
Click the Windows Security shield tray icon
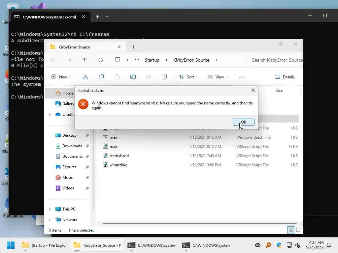[x=279, y=245]
